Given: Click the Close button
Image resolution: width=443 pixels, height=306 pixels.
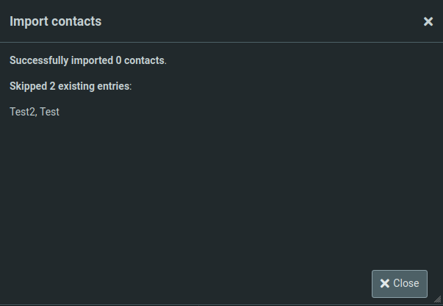Looking at the screenshot, I should (400, 283).
